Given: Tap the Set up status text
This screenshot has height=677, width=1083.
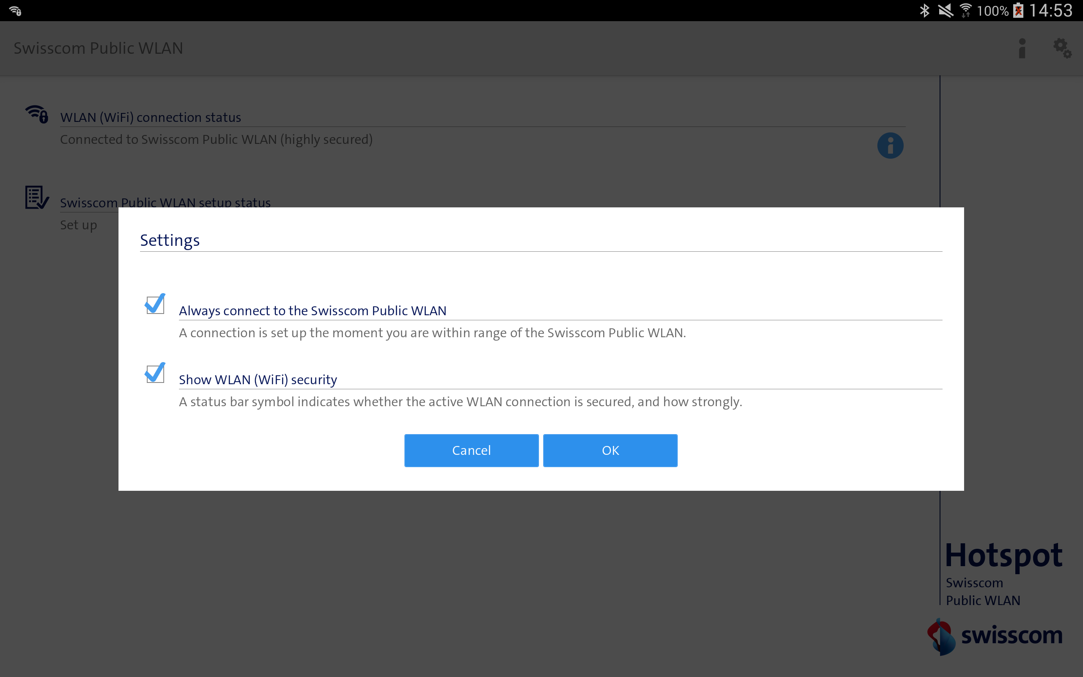Looking at the screenshot, I should tap(78, 225).
